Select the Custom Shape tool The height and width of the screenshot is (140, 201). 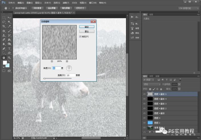[x=9, y=53]
